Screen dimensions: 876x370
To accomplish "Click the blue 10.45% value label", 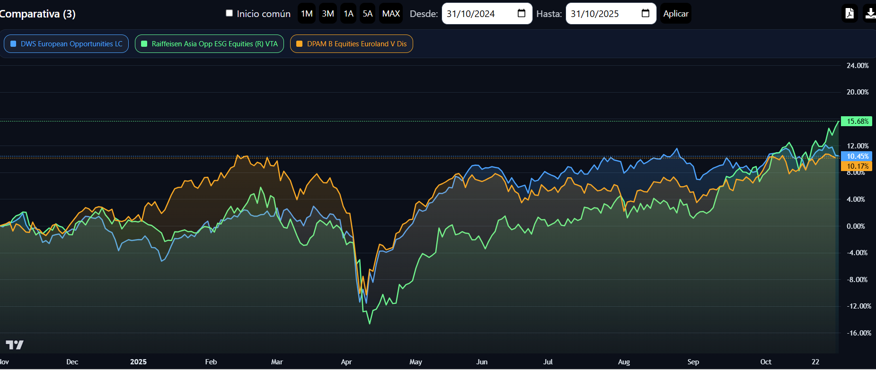I will click(x=856, y=156).
